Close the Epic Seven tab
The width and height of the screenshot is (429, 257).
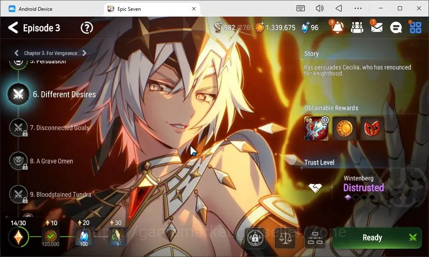pos(194,9)
